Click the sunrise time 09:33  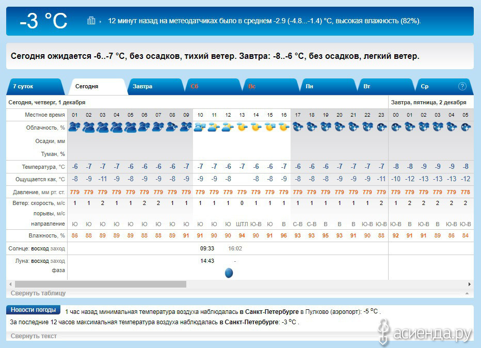[207, 248]
